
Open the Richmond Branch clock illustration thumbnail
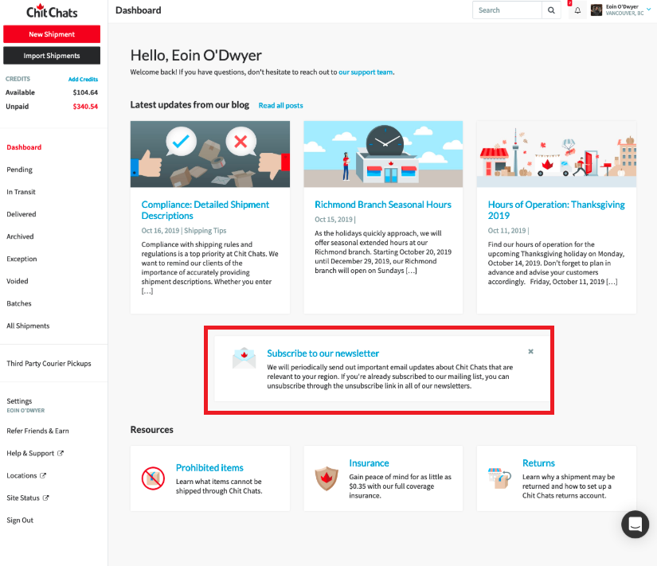pyautogui.click(x=383, y=154)
